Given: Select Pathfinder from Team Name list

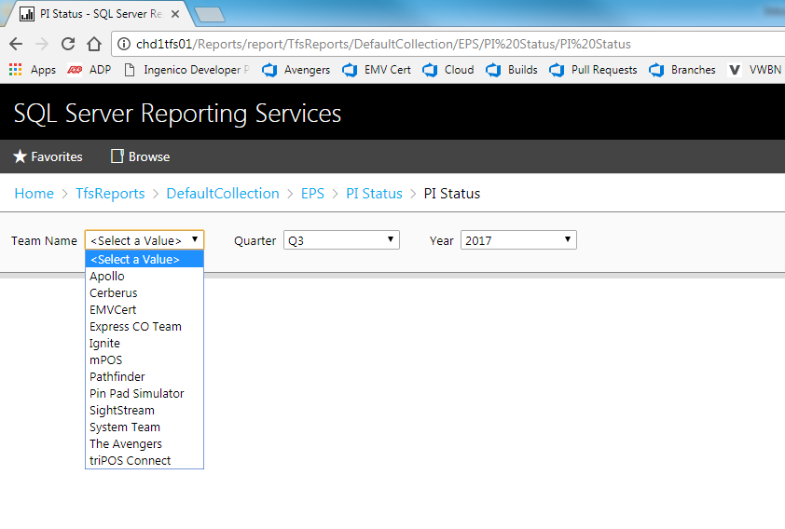Looking at the screenshot, I should coord(145,376).
